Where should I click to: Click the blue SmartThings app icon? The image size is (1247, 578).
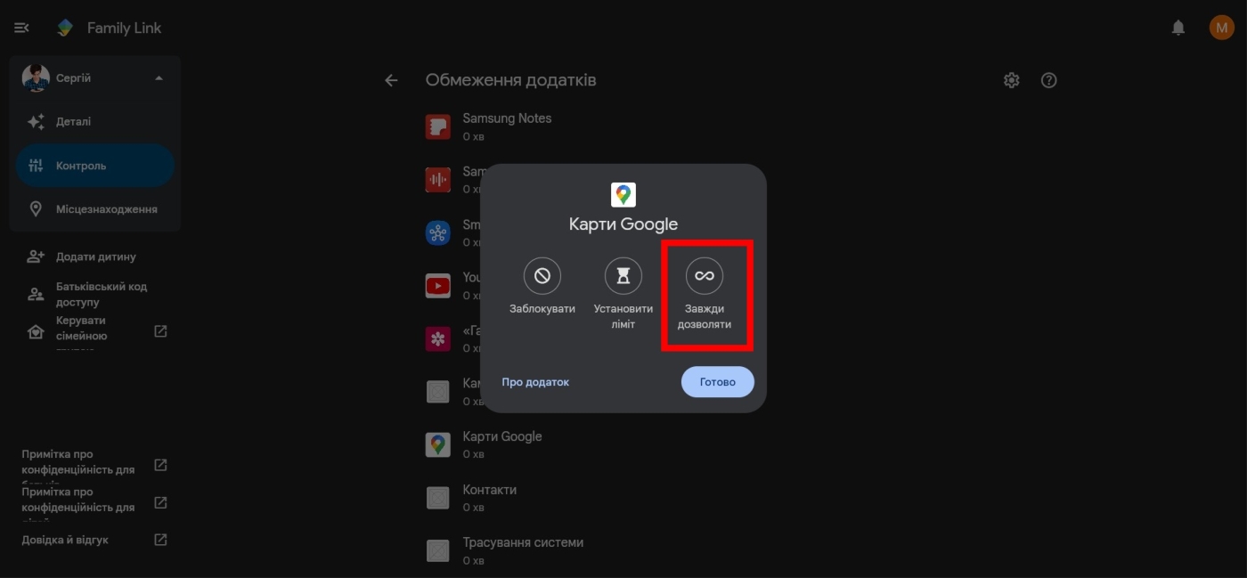pos(437,233)
